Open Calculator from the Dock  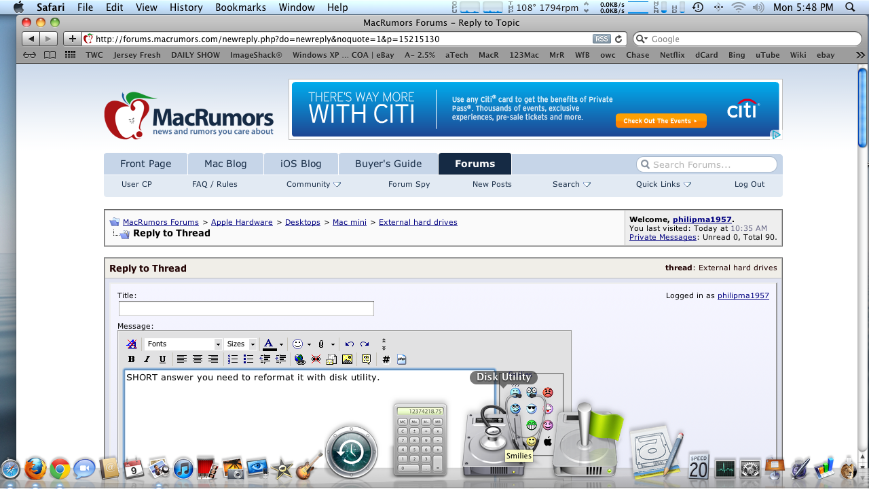tap(420, 438)
